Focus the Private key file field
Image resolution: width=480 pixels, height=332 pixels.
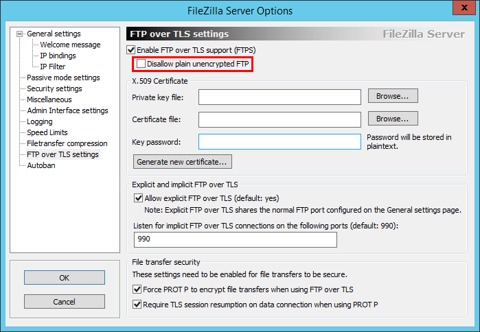click(x=279, y=97)
